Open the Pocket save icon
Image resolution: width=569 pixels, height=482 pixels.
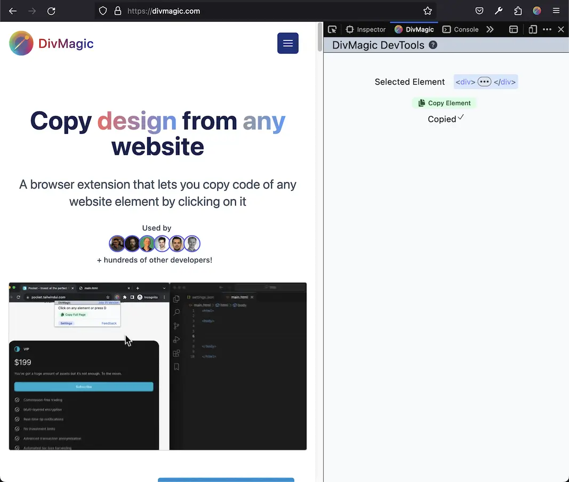click(x=479, y=11)
